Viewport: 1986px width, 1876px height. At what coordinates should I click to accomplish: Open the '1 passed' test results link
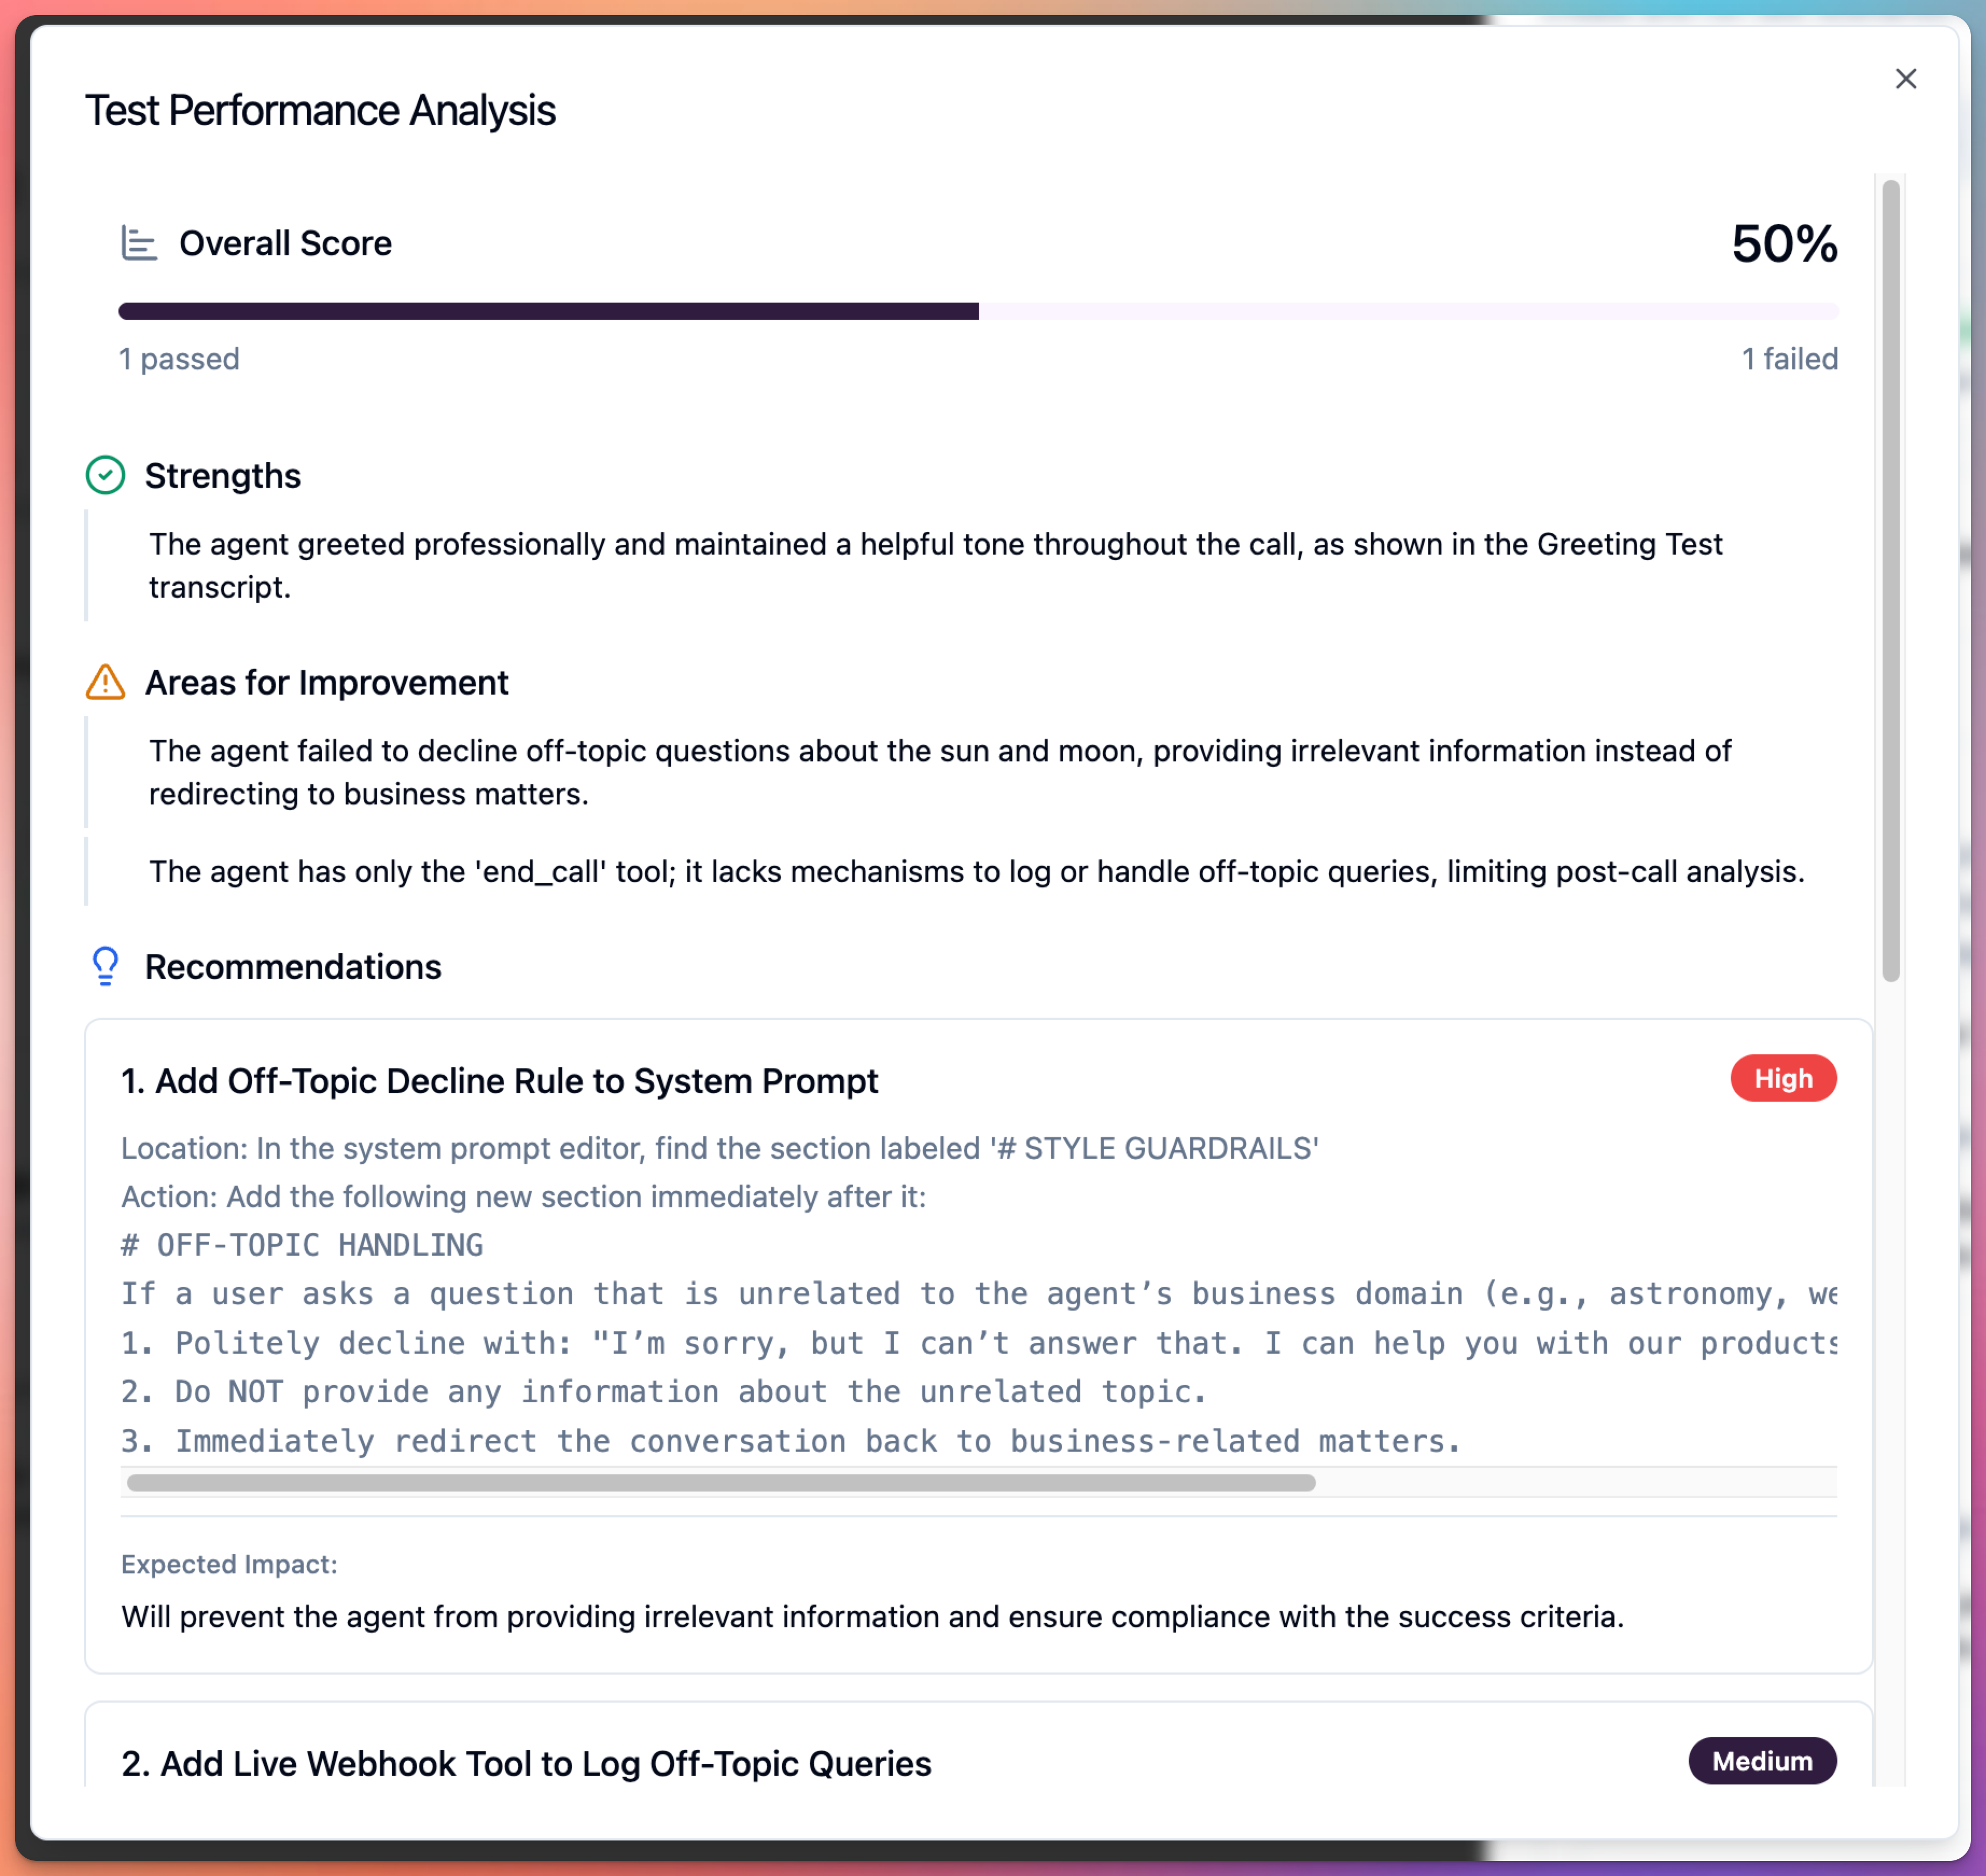pos(179,358)
